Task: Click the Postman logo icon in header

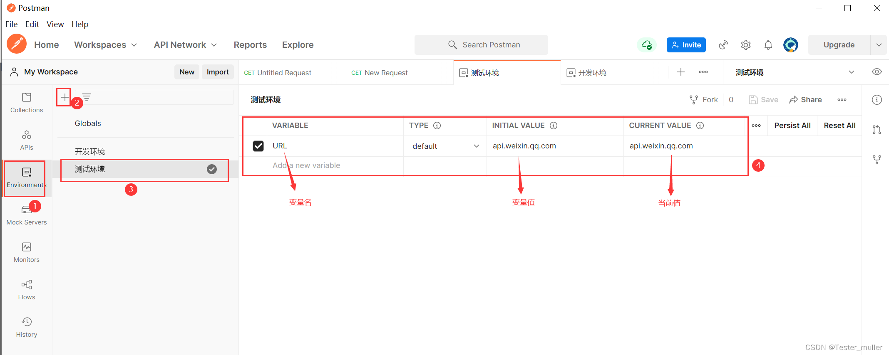Action: [17, 44]
